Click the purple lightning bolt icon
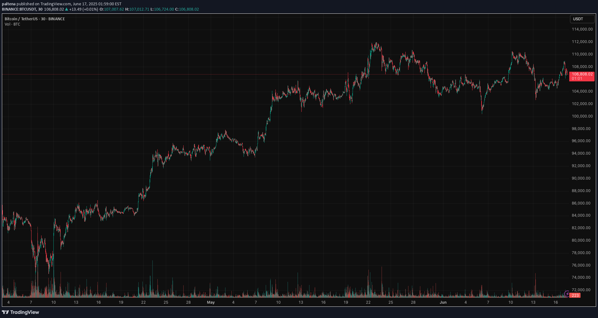The height and width of the screenshot is (318, 598). (x=567, y=294)
